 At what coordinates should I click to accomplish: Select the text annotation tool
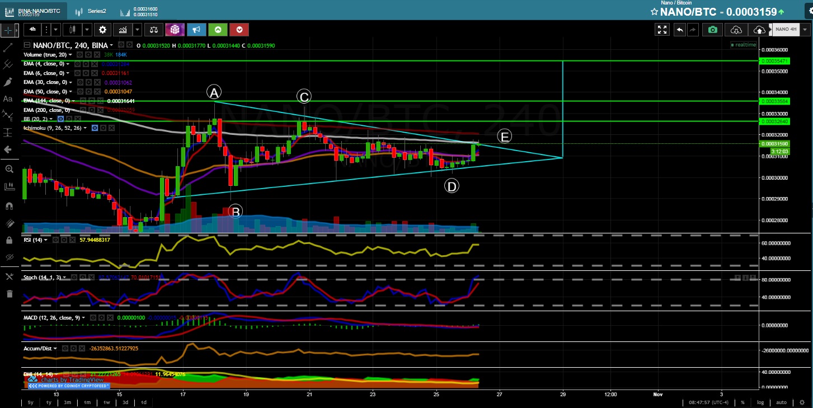tap(8, 99)
